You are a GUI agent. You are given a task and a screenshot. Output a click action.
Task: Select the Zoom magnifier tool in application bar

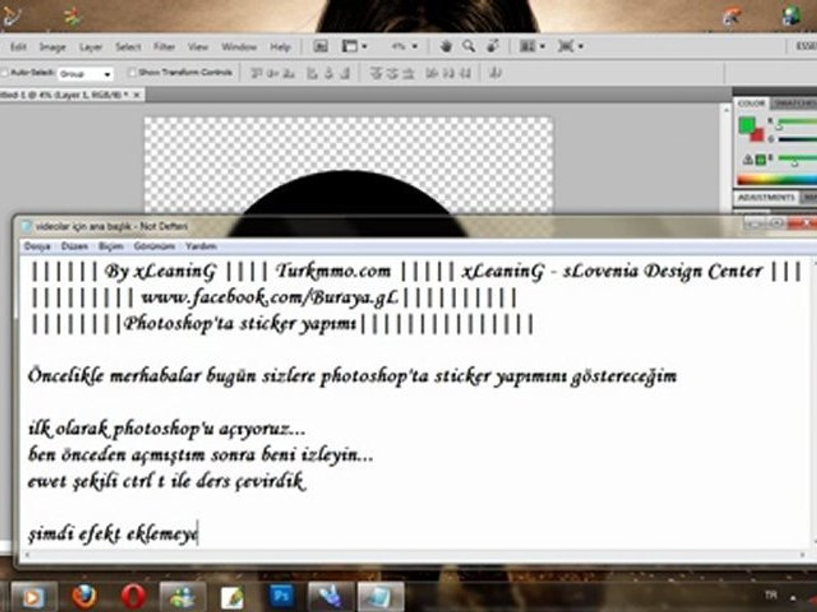pos(469,46)
